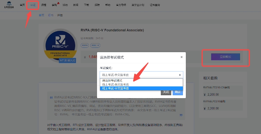Go to 官方导师 page
Screen dimensions: 261x134
121,5
